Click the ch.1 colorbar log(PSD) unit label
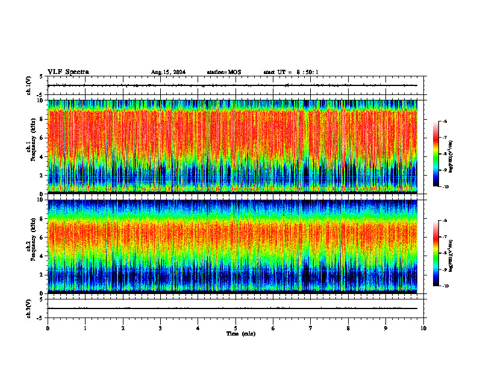477x368 pixels. [x=450, y=157]
